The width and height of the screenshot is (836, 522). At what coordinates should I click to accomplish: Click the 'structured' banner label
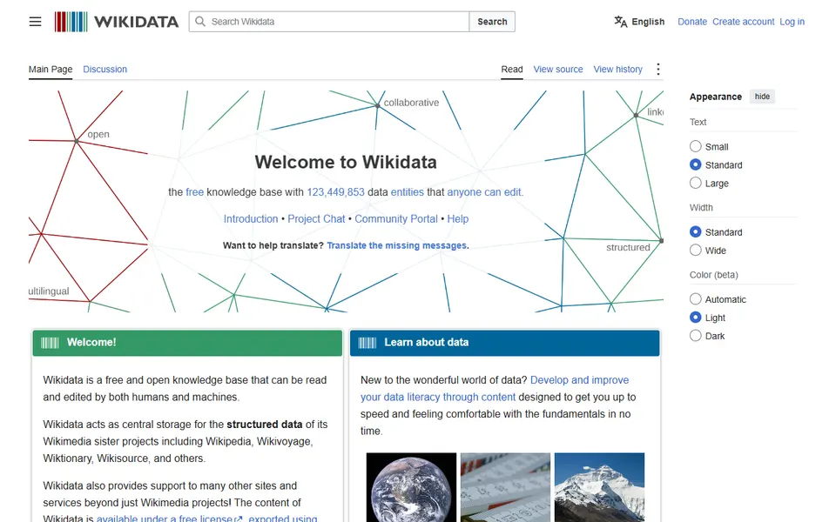(x=628, y=248)
